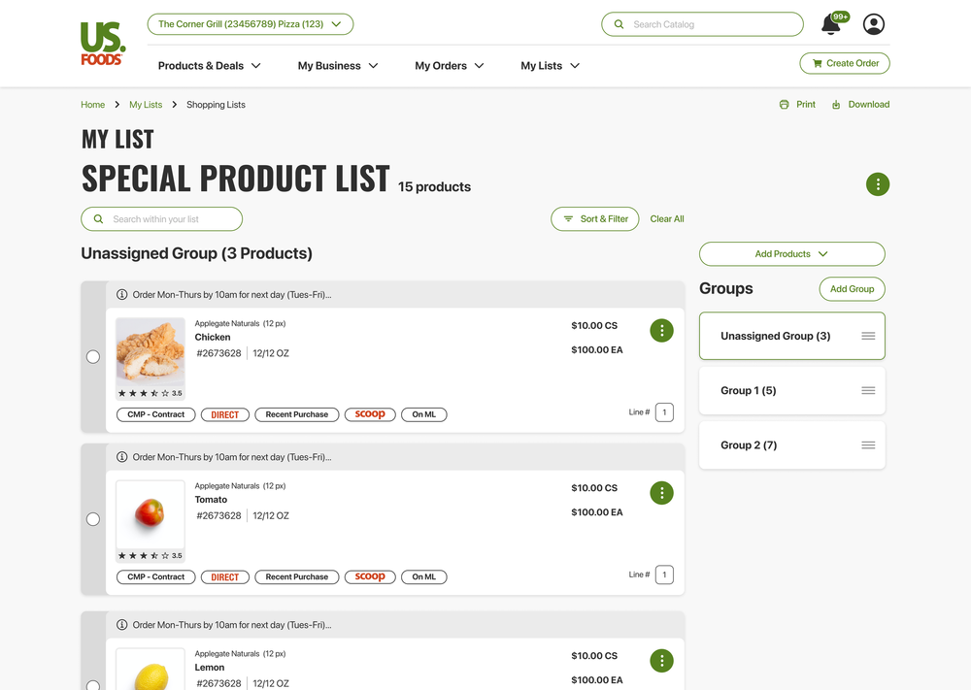Open the options kebab for the Chicken product
Screen dimensions: 971x690
(x=661, y=330)
